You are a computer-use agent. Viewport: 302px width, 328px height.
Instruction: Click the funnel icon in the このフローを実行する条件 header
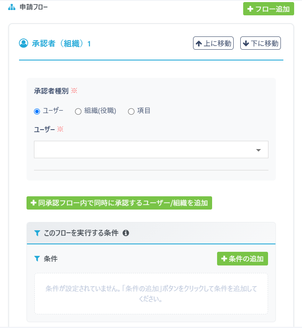(x=37, y=233)
